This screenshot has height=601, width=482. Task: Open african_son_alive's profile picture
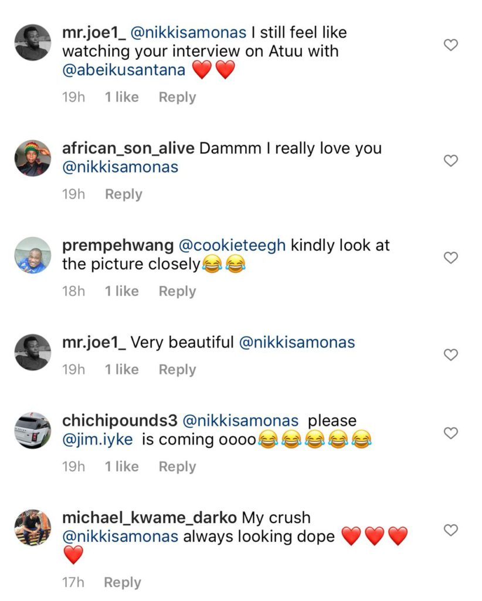(33, 158)
